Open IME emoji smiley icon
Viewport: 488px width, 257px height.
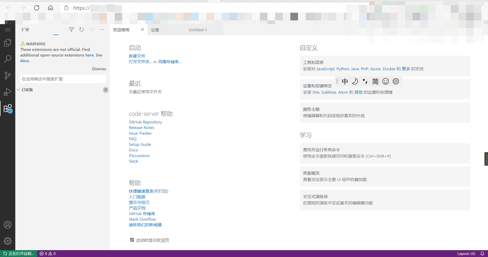386,81
